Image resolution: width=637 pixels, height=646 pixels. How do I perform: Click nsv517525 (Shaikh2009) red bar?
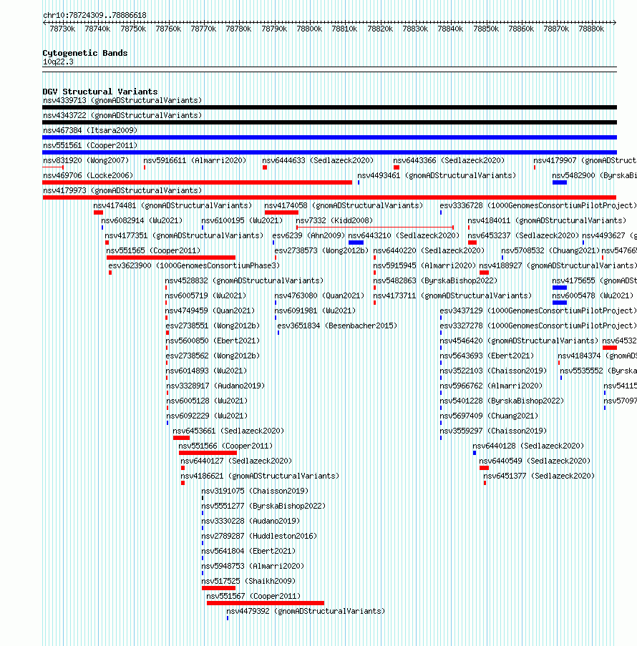pos(218,588)
